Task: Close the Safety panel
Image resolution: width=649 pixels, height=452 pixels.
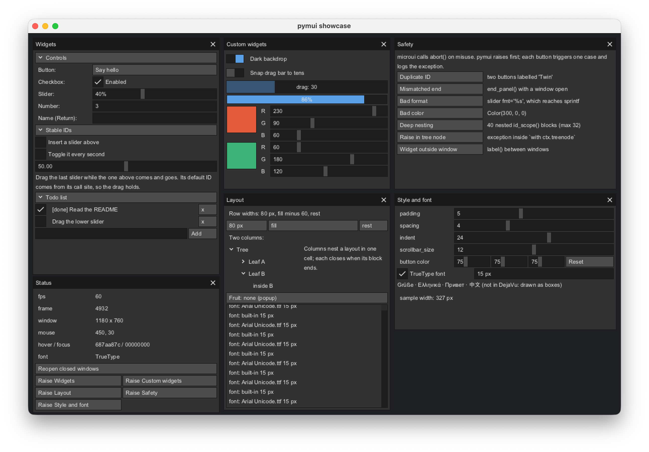Action: click(610, 44)
